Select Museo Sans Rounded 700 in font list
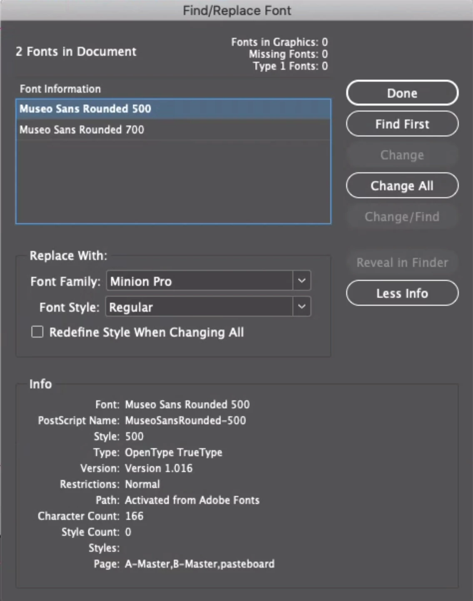 click(173, 129)
